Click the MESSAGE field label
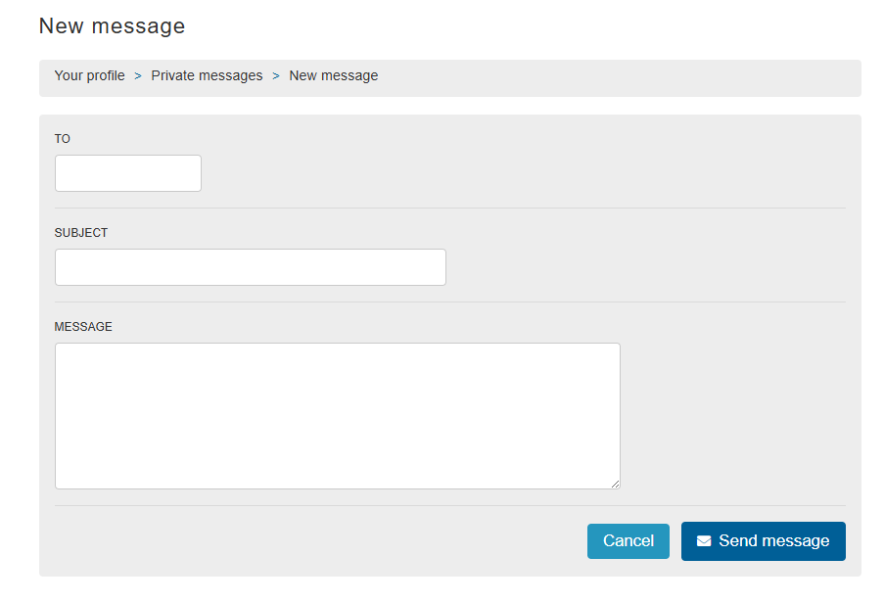The image size is (884, 603). coord(83,327)
